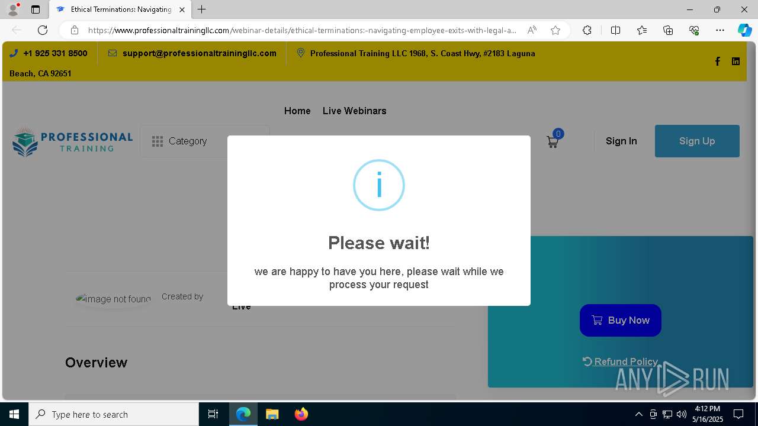Open the LinkedIn social icon
The width and height of the screenshot is (758, 426).
(x=735, y=62)
